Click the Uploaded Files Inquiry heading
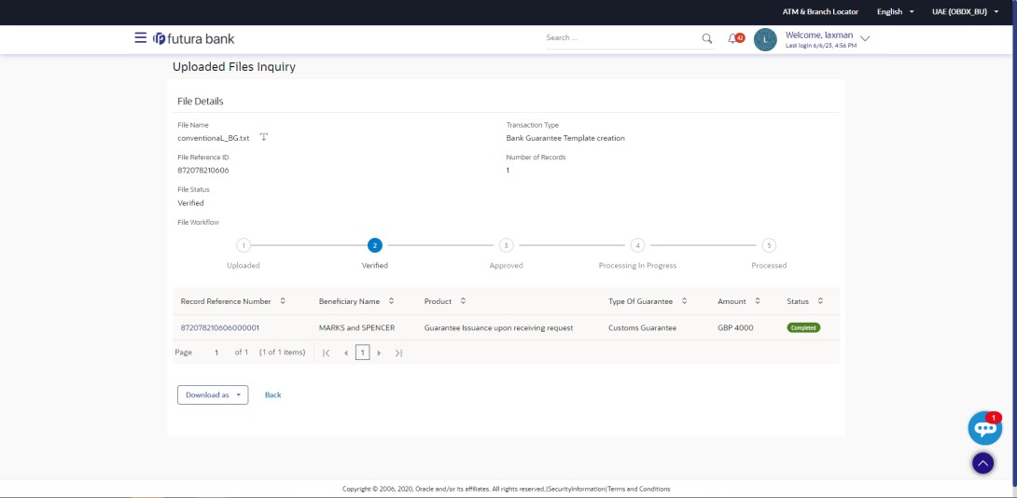Viewport: 1017px width, 498px height. [x=234, y=67]
